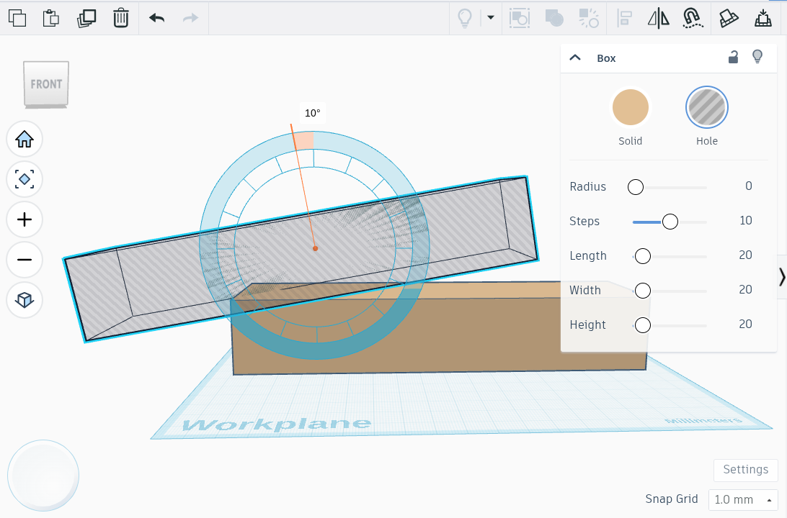Image resolution: width=787 pixels, height=518 pixels.
Task: Click the Steps value 10
Action: [745, 220]
